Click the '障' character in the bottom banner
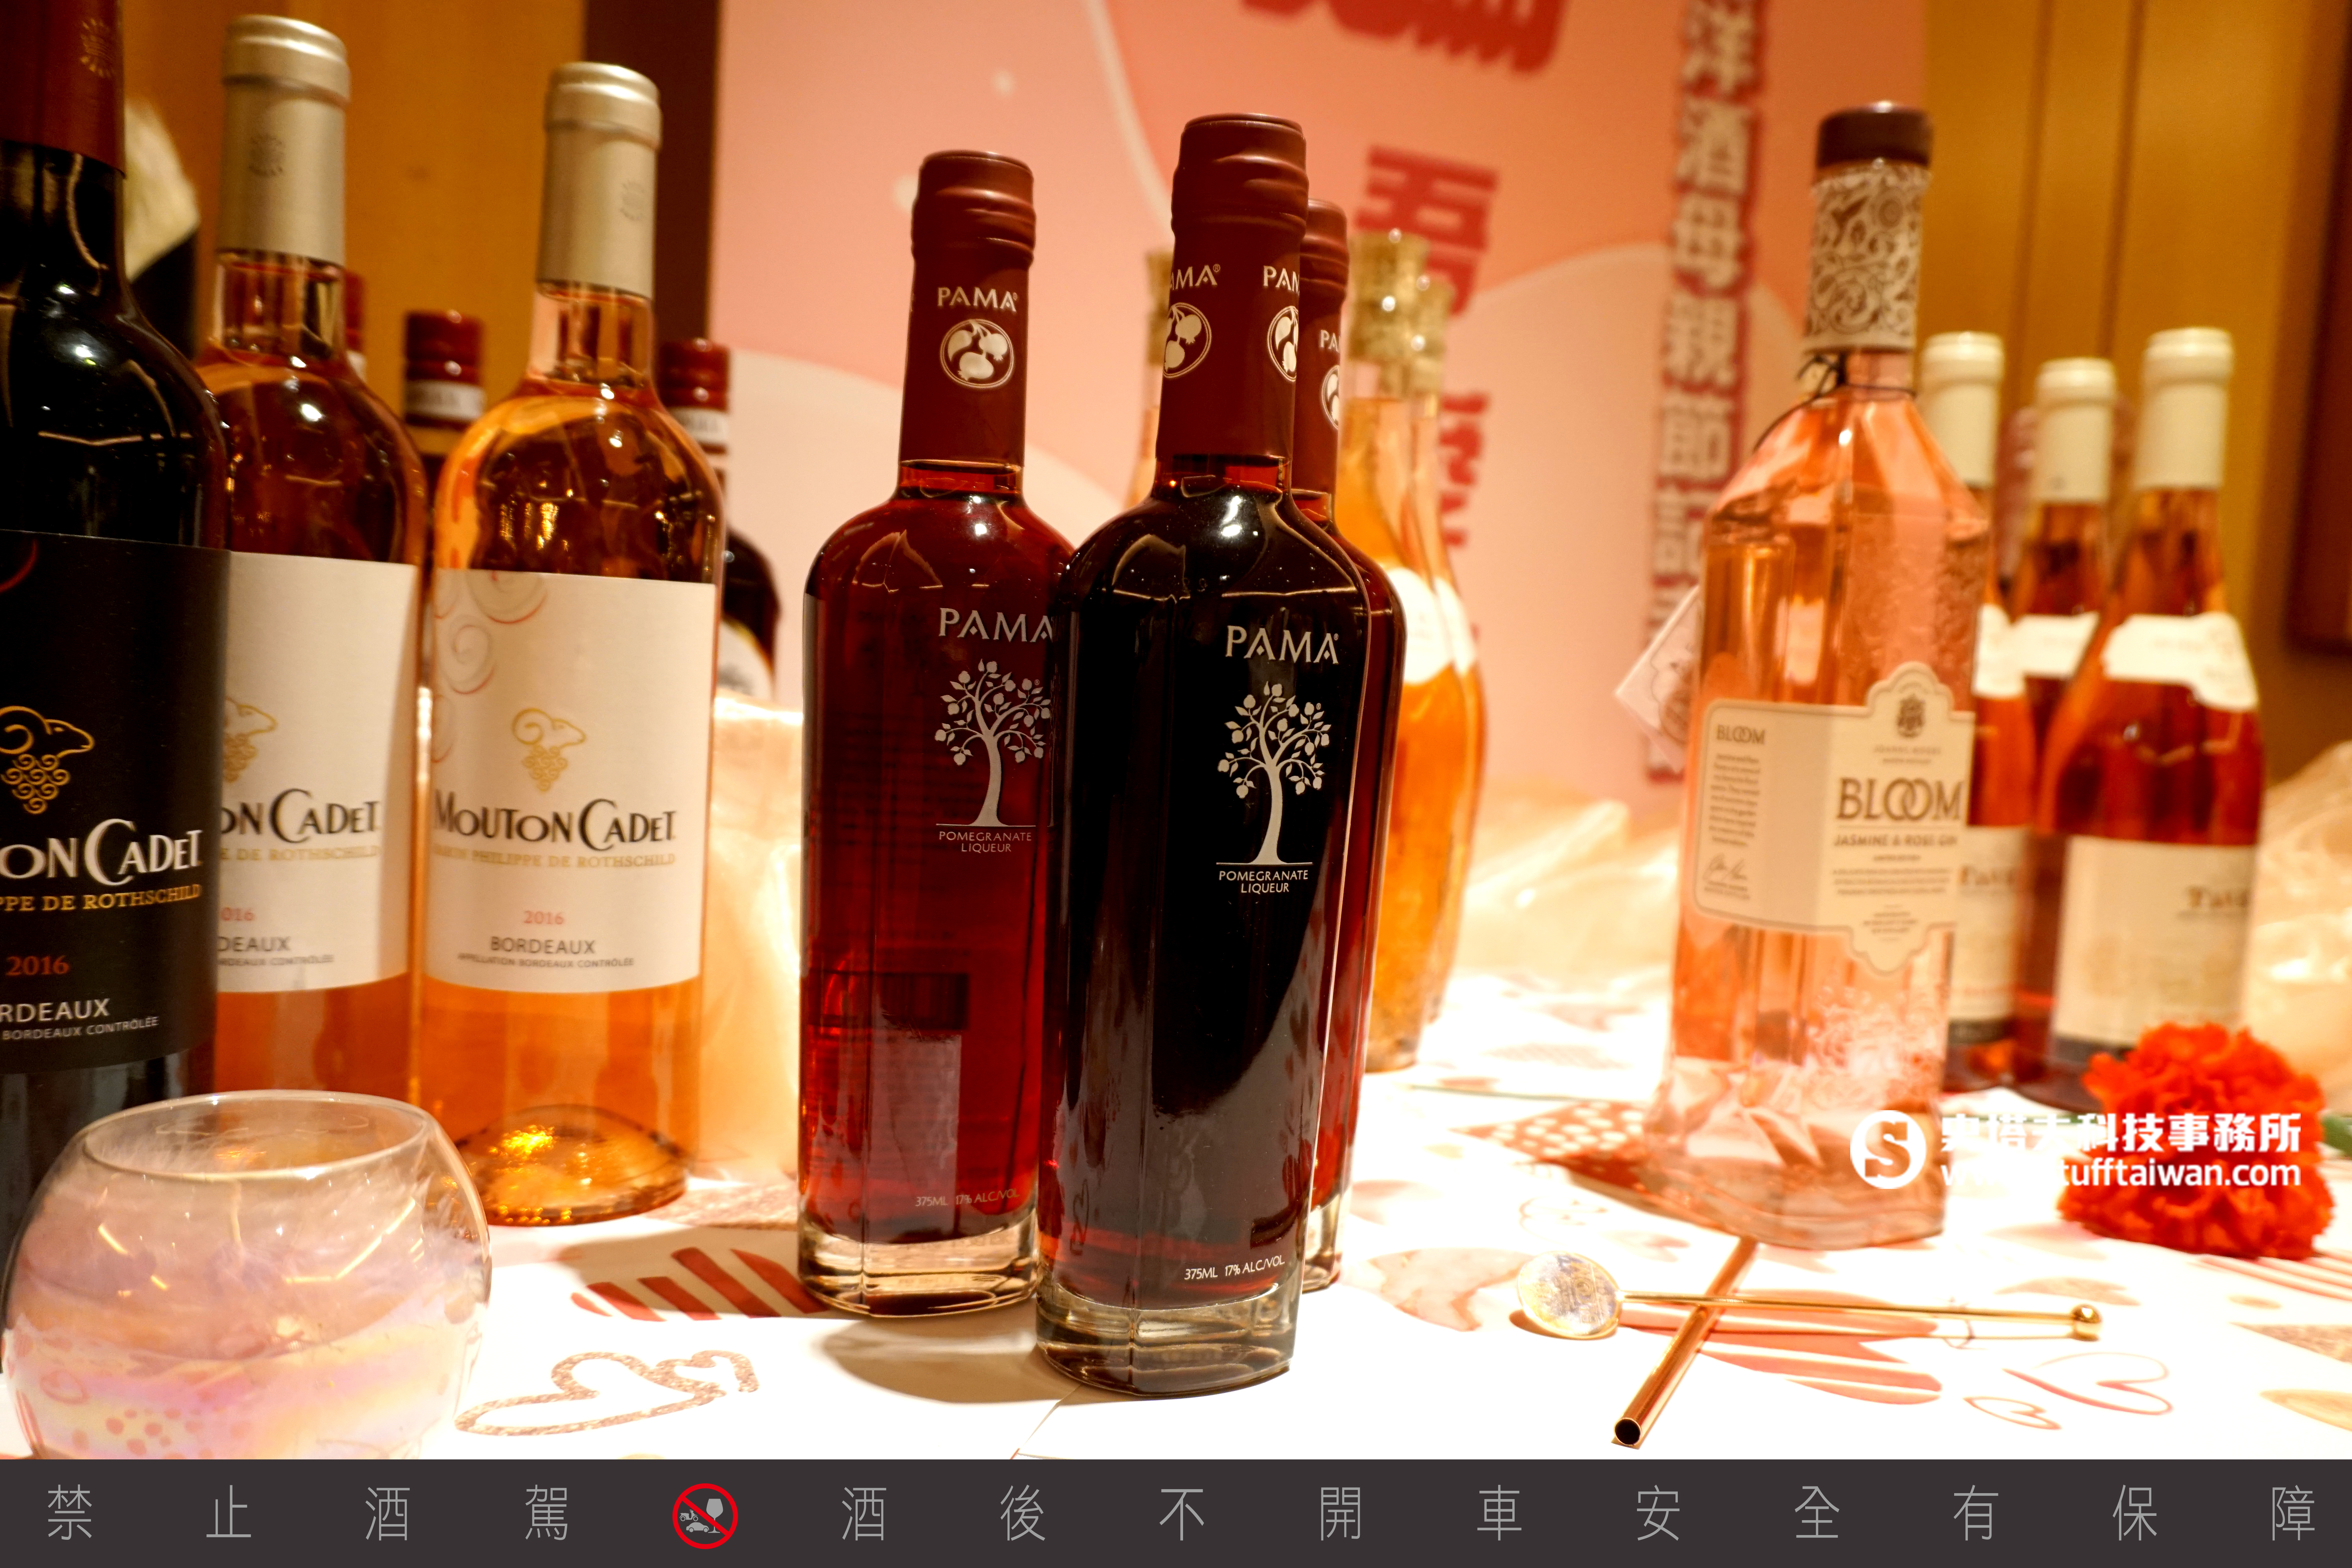 click(x=2293, y=1514)
